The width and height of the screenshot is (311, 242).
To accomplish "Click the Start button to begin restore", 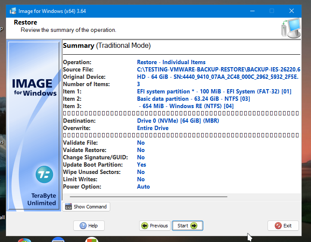I will click(187, 226).
